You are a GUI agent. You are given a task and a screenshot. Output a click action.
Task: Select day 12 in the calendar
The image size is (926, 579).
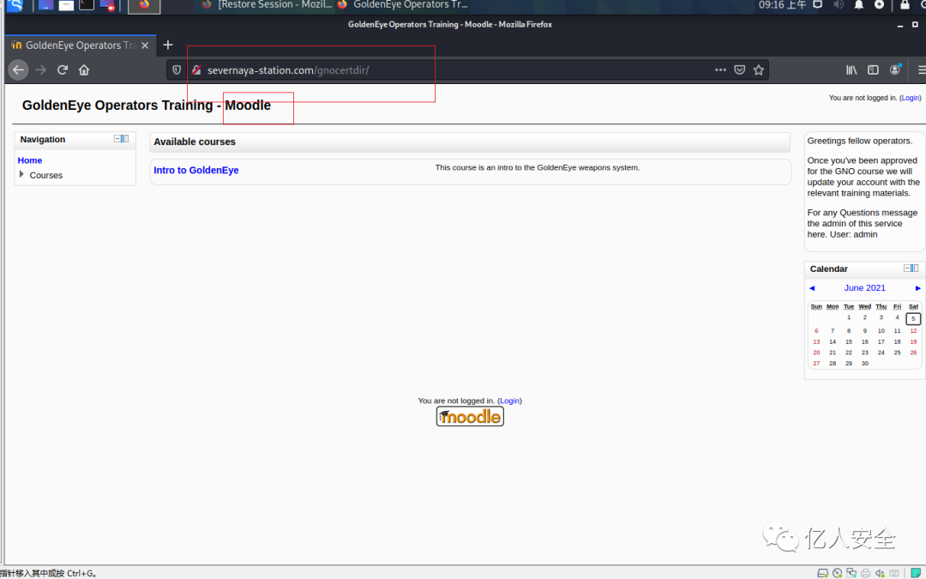click(x=913, y=331)
